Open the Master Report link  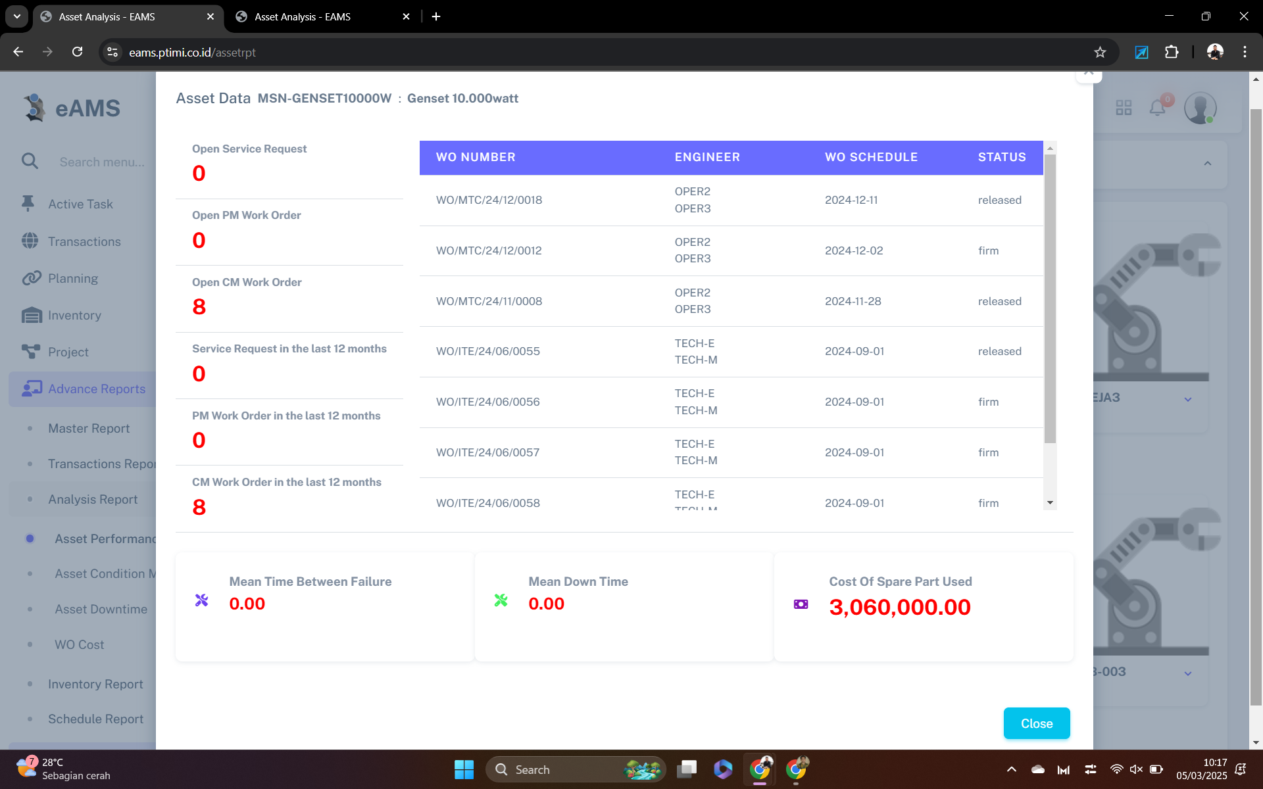click(89, 428)
